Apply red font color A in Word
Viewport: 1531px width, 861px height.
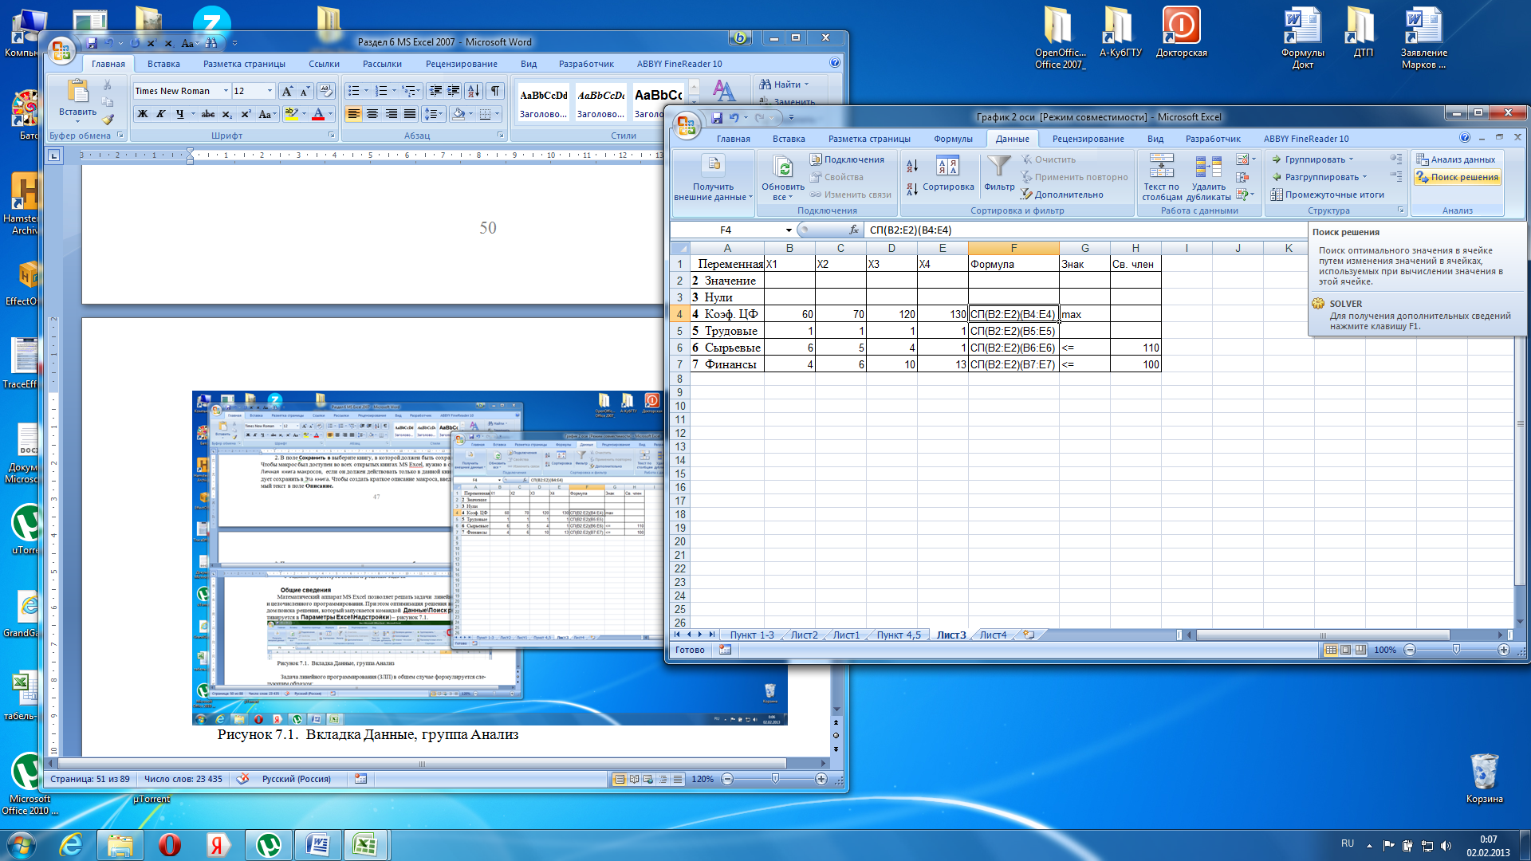[x=317, y=114]
